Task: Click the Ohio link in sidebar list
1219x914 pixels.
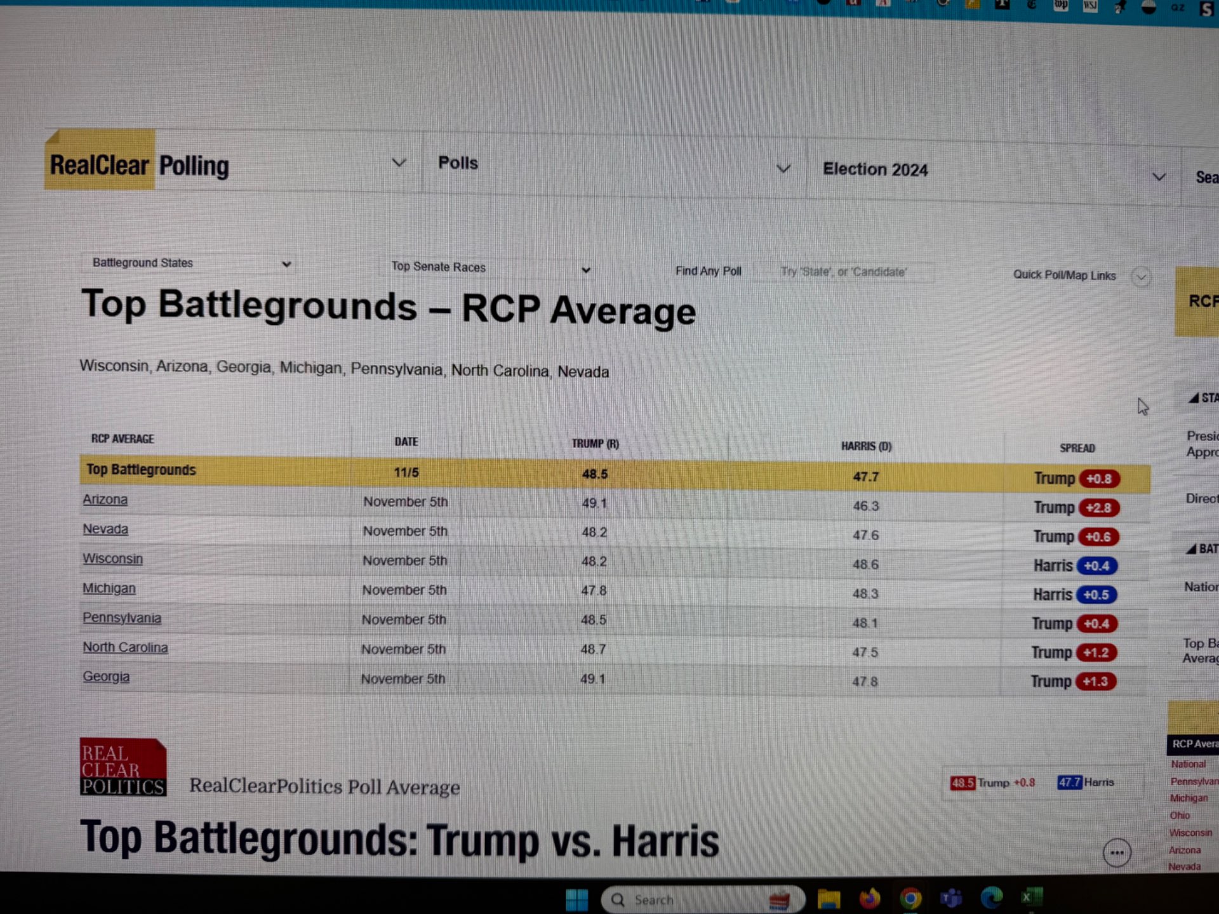Action: click(1180, 816)
